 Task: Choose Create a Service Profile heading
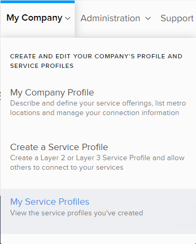pyautogui.click(x=59, y=147)
